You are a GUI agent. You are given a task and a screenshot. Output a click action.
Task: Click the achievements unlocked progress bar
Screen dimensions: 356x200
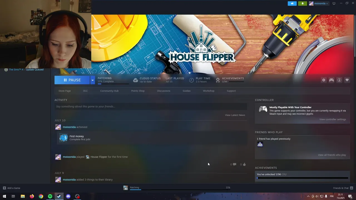(x=302, y=178)
